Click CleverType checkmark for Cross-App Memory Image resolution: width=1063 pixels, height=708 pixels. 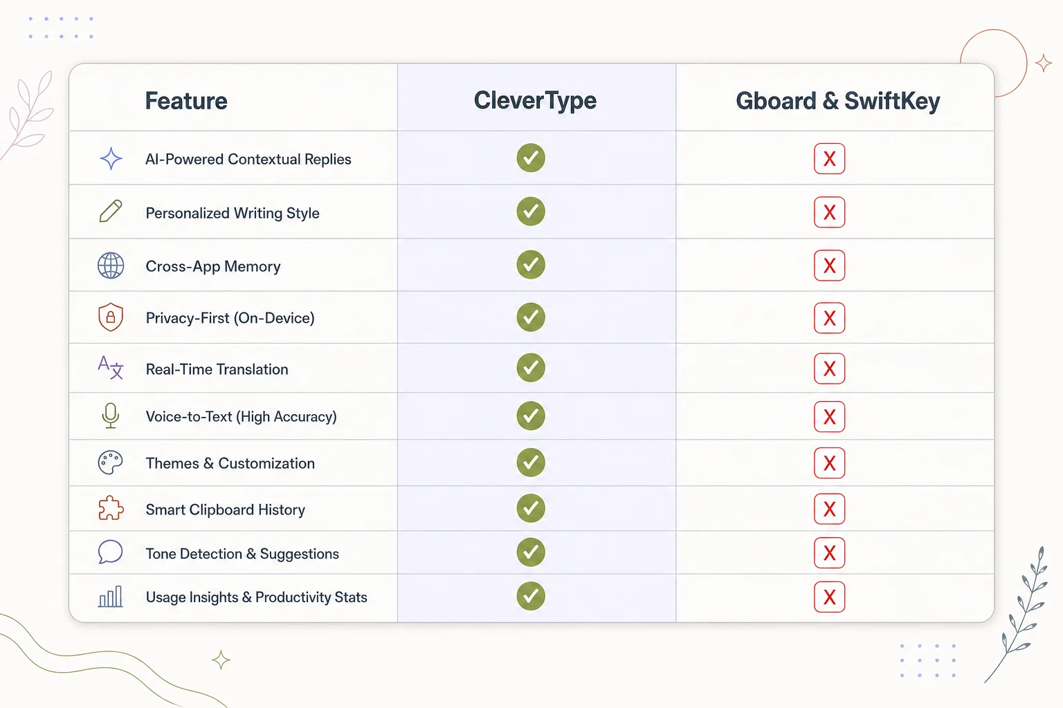531,265
